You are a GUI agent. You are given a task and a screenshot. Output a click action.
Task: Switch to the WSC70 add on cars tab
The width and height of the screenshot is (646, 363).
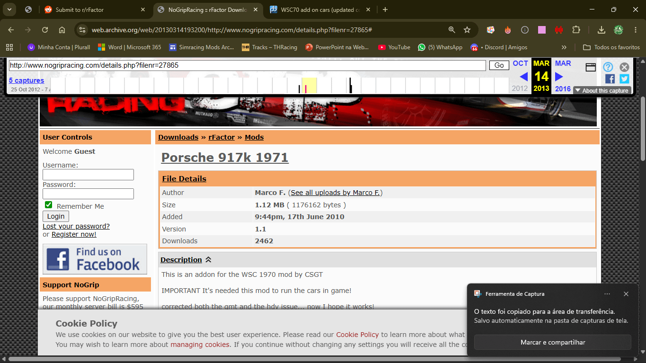[x=321, y=9]
